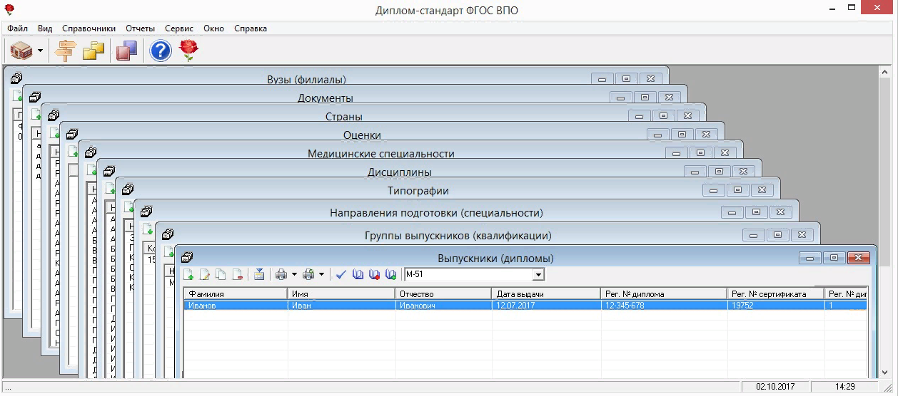This screenshot has width=898, height=396.
Task: Edit the selected graduate record icon
Action: click(x=205, y=275)
